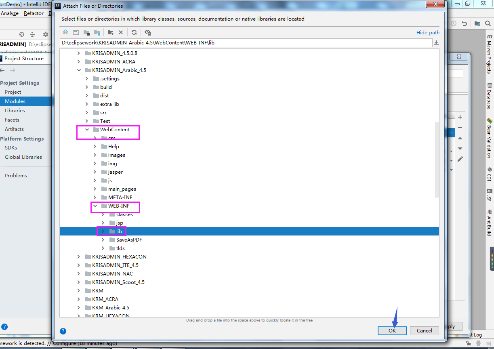Viewport: 494px width, 349px height.
Task: Create New Folder icon in toolbar
Action: [110, 32]
